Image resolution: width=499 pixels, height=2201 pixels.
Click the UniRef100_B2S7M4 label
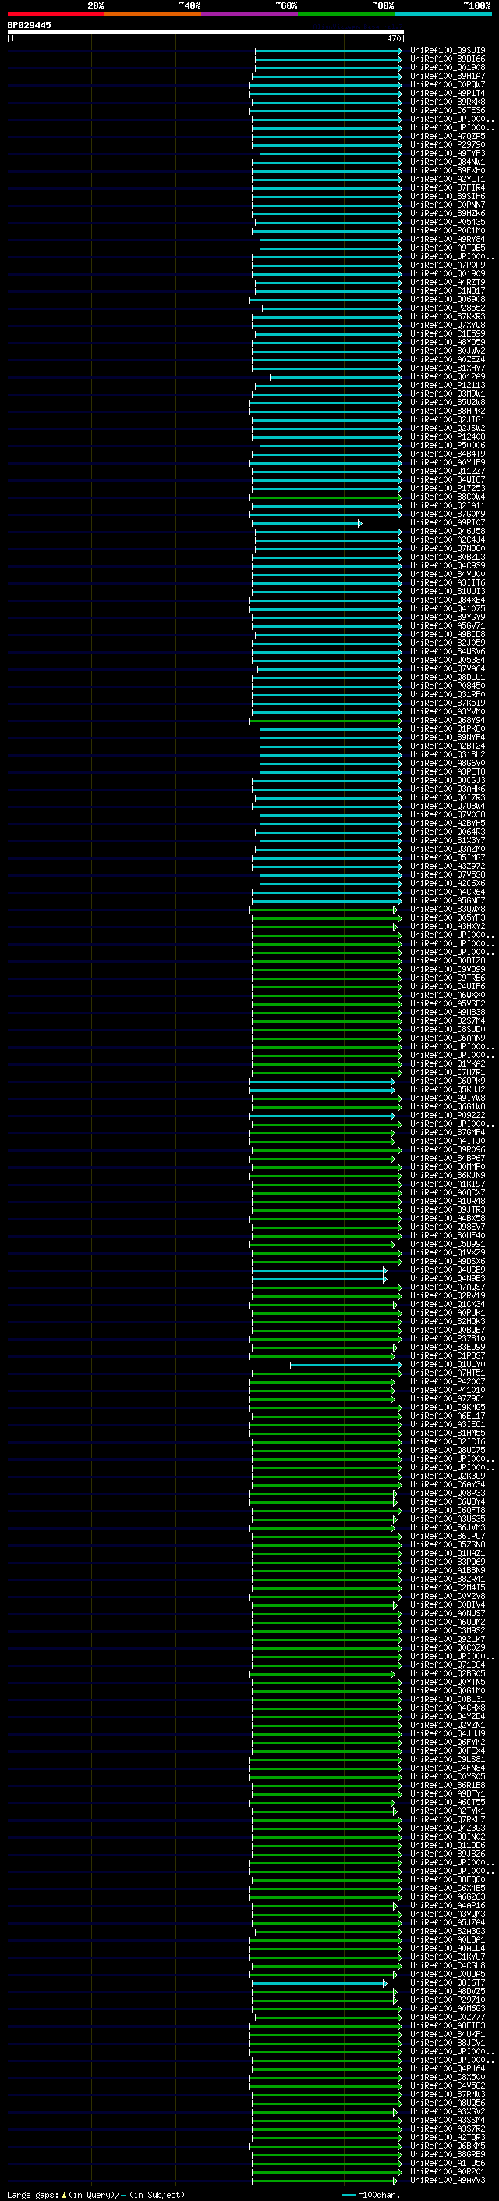tap(447, 1021)
